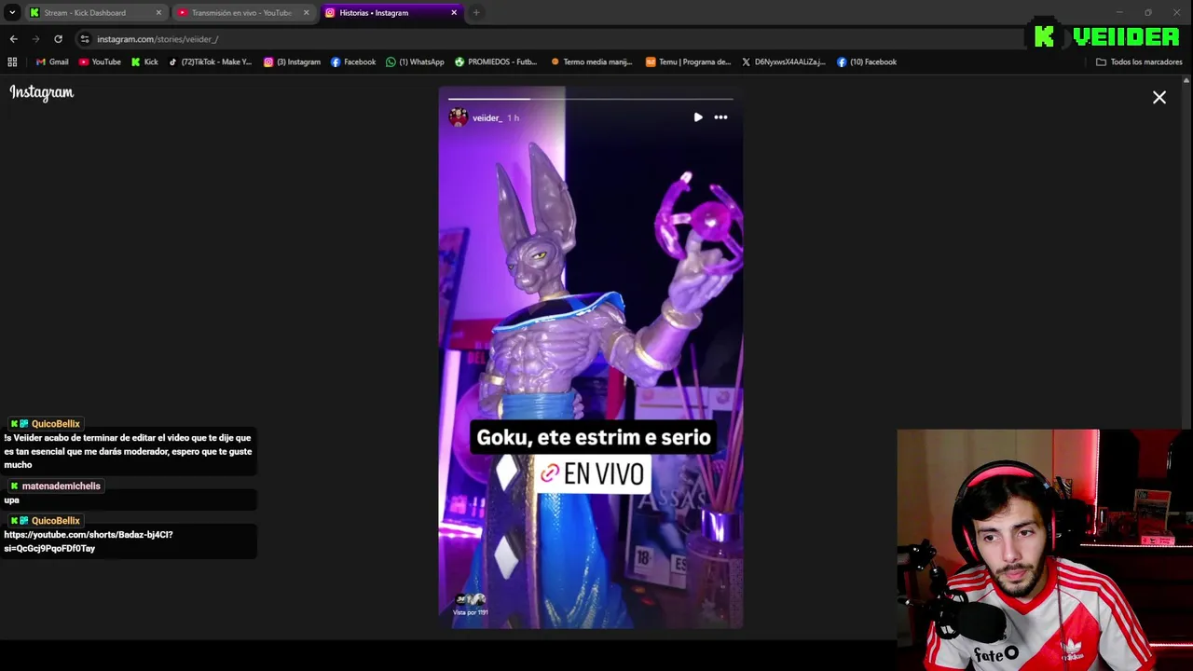This screenshot has height=671, width=1193.
Task: Open YouTube bookmark
Action: [100, 62]
